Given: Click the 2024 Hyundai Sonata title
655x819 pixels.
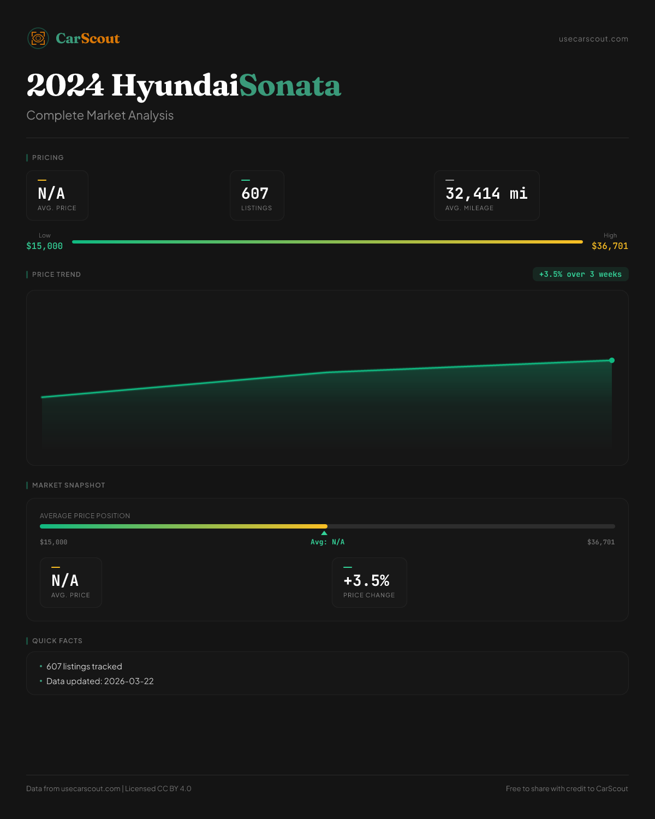Looking at the screenshot, I should point(184,86).
